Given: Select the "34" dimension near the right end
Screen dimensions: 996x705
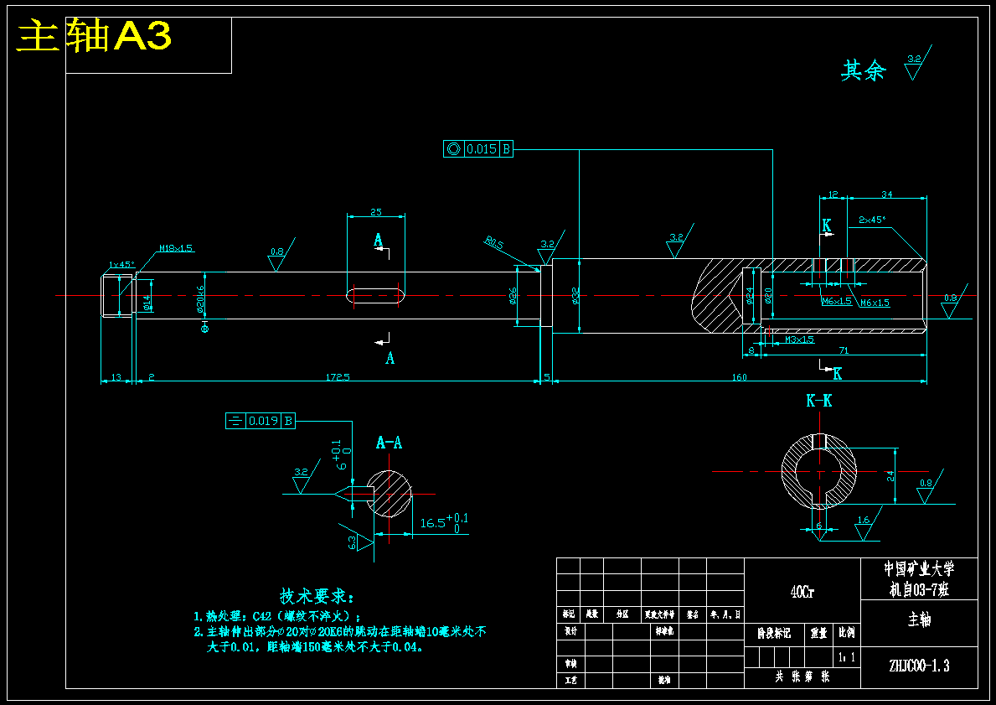Looking at the screenshot, I should [887, 194].
